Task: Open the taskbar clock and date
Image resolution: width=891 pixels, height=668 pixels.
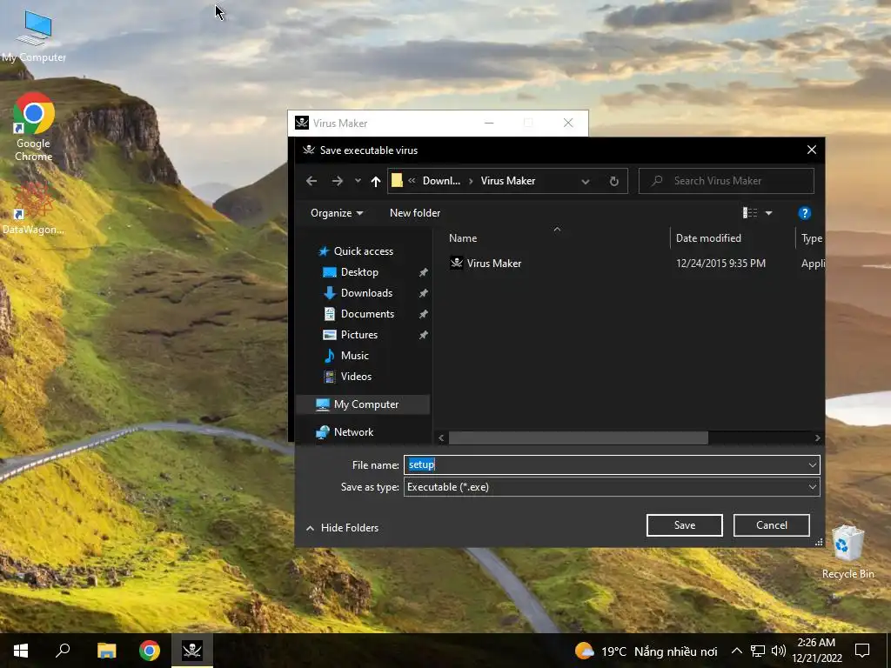Action: (x=816, y=651)
